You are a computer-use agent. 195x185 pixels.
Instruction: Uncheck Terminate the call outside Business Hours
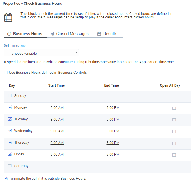6,178
